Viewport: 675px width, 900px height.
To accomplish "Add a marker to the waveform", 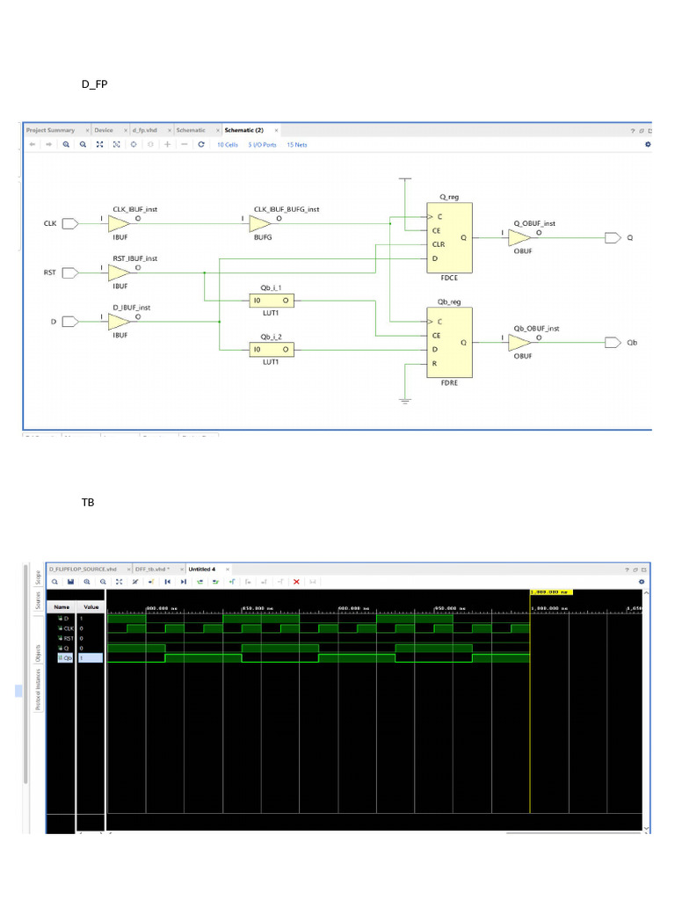I will (x=232, y=582).
